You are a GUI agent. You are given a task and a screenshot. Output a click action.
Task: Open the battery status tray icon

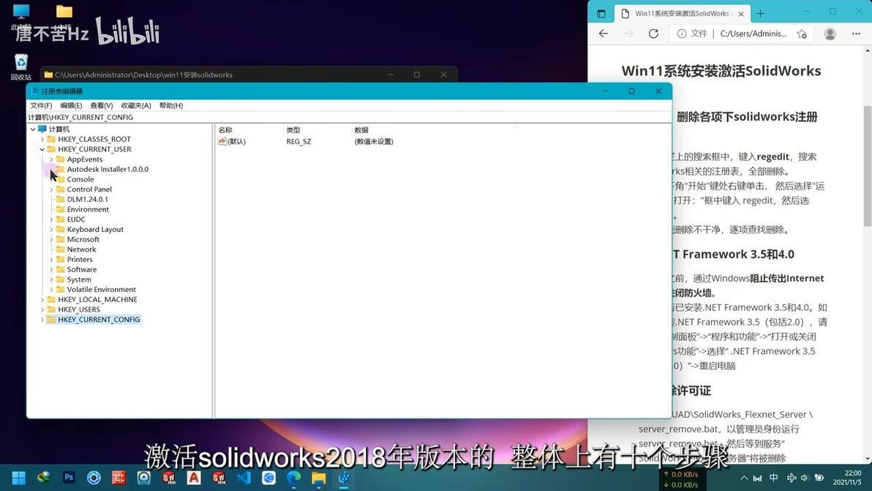pos(819,478)
